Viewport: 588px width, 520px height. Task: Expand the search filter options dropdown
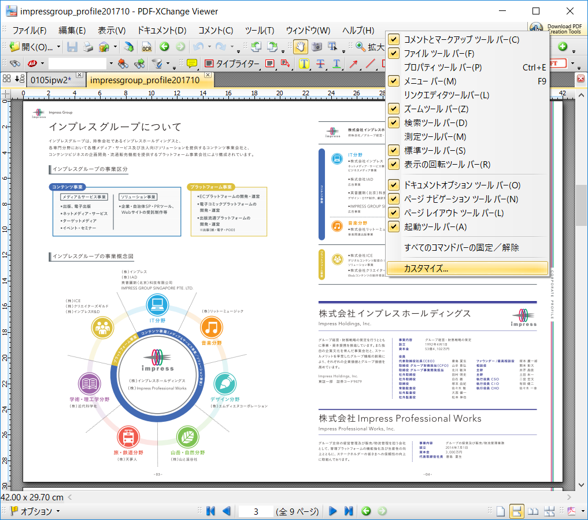[x=168, y=64]
